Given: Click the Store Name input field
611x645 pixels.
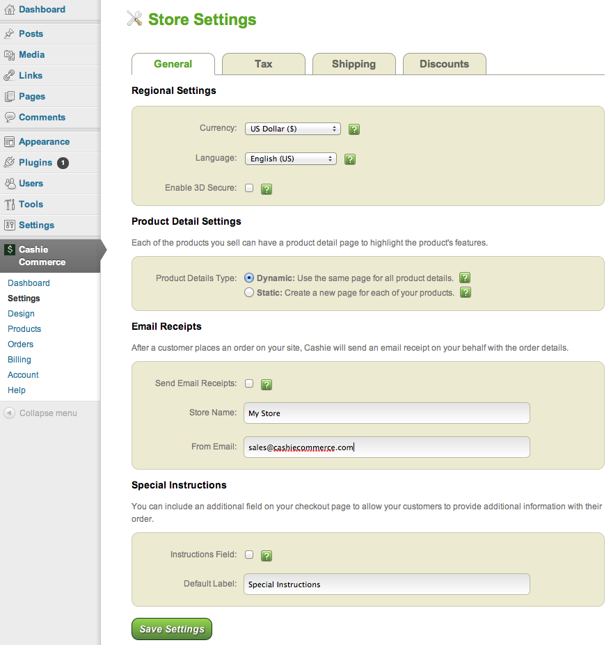Looking at the screenshot, I should click(387, 413).
